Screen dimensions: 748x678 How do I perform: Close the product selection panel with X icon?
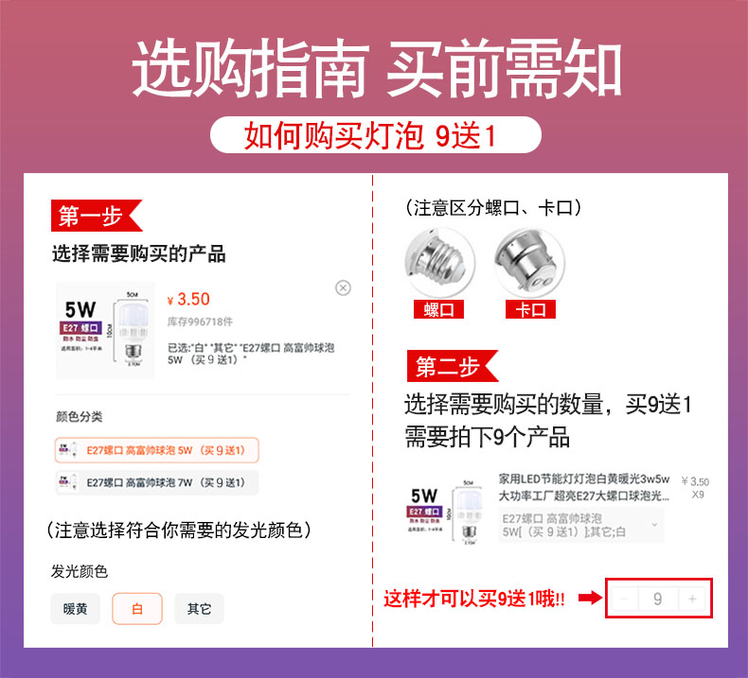tap(343, 287)
